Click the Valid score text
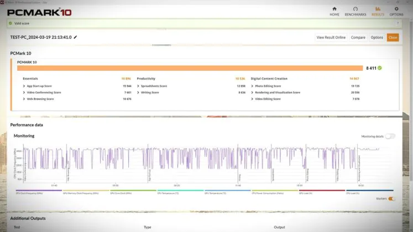 [x=22, y=23]
